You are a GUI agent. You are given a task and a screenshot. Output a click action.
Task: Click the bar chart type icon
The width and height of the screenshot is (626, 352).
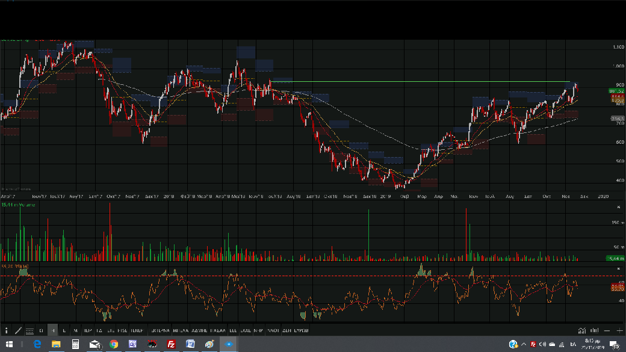(594, 330)
